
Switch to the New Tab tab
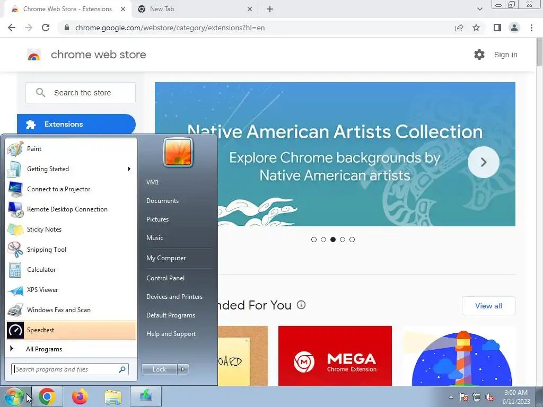pos(194,9)
